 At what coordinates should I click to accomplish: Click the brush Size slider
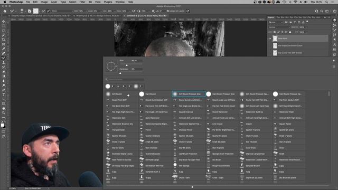pos(131,65)
